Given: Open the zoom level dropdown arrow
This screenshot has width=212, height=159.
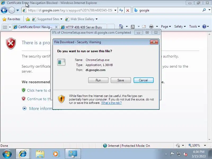Looking at the screenshot, I should [205, 145].
